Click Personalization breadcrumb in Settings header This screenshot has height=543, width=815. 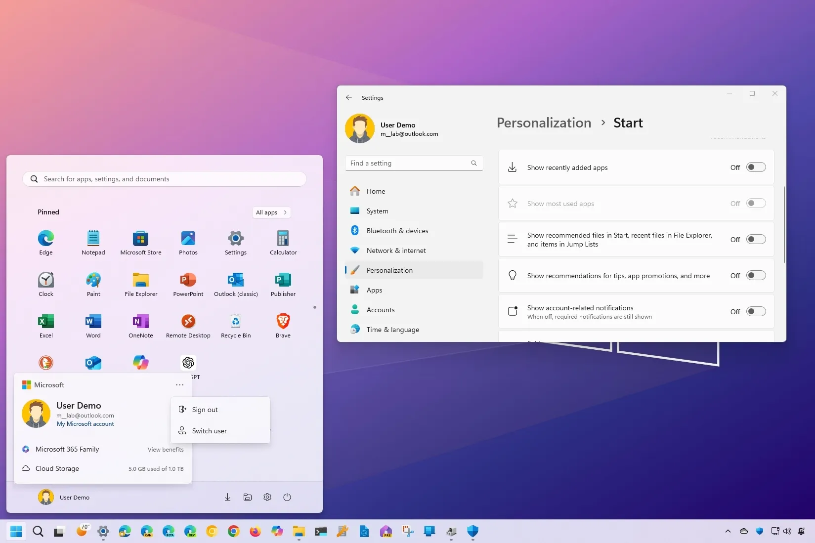pos(544,123)
